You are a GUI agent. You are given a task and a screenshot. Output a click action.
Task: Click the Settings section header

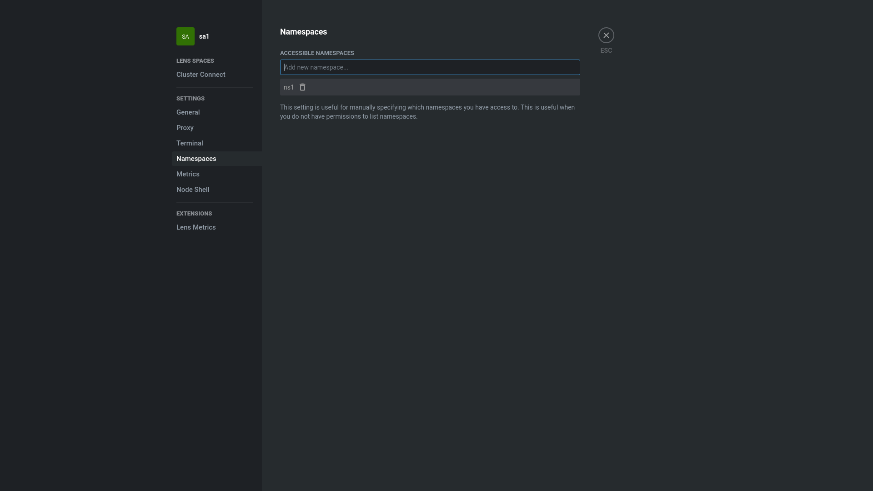point(191,99)
